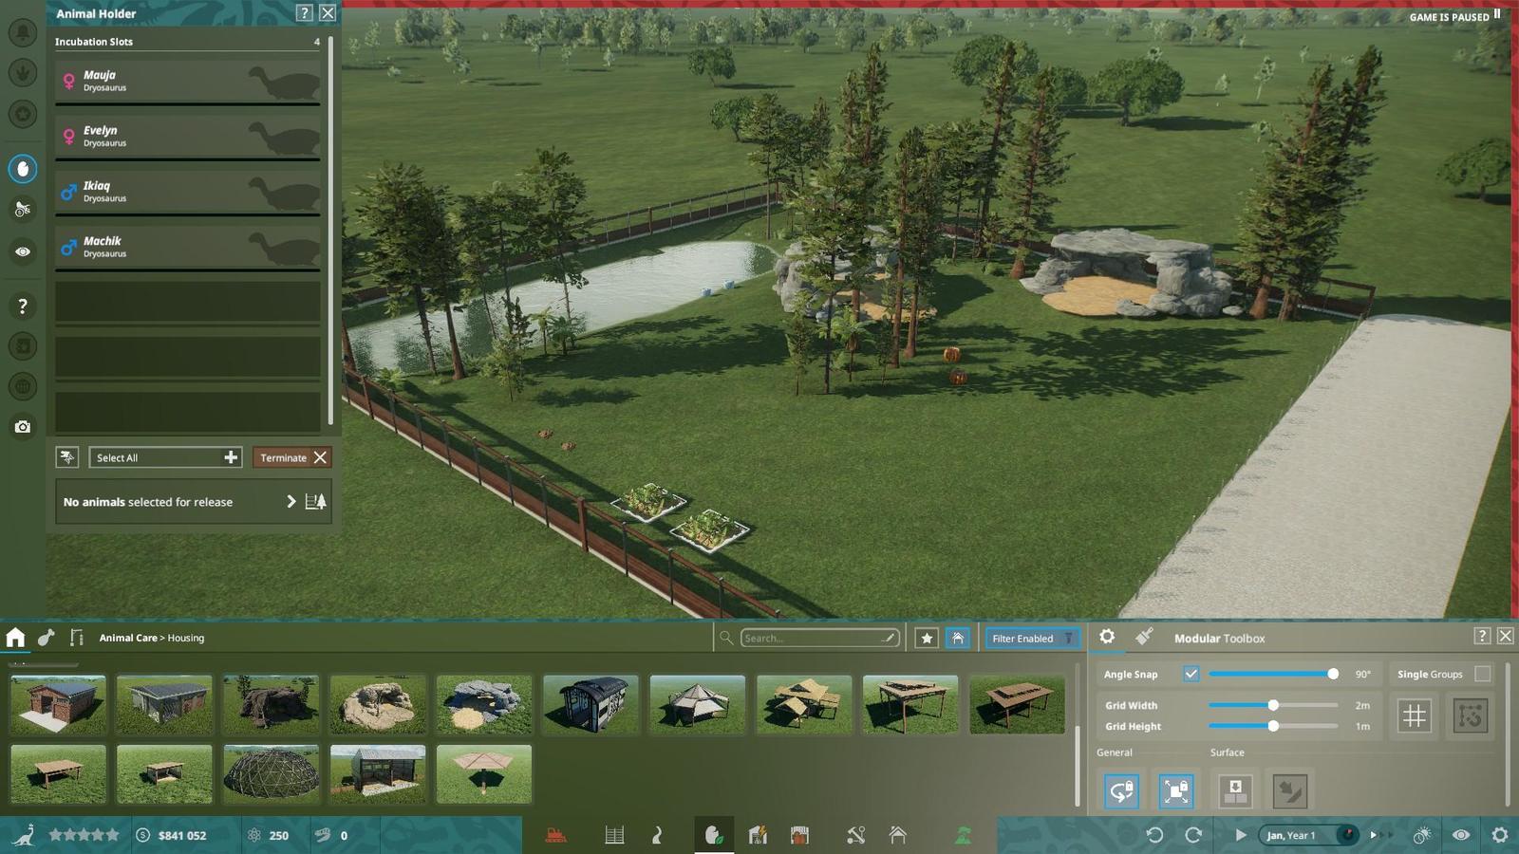This screenshot has width=1519, height=854.
Task: Uncheck the Angle Snap checkbox
Action: pos(1191,674)
